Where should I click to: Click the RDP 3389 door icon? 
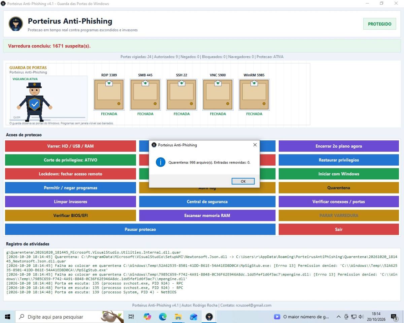pos(109,95)
